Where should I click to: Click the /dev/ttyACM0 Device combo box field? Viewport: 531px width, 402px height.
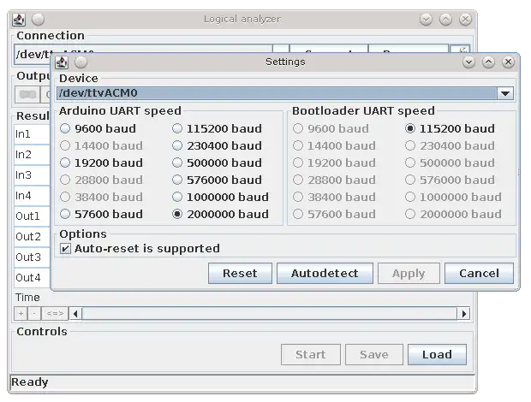click(x=277, y=93)
